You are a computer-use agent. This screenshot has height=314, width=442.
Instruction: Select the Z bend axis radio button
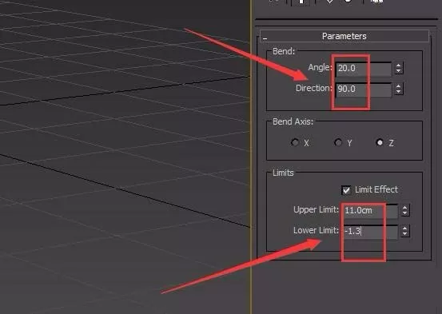pyautogui.click(x=380, y=143)
